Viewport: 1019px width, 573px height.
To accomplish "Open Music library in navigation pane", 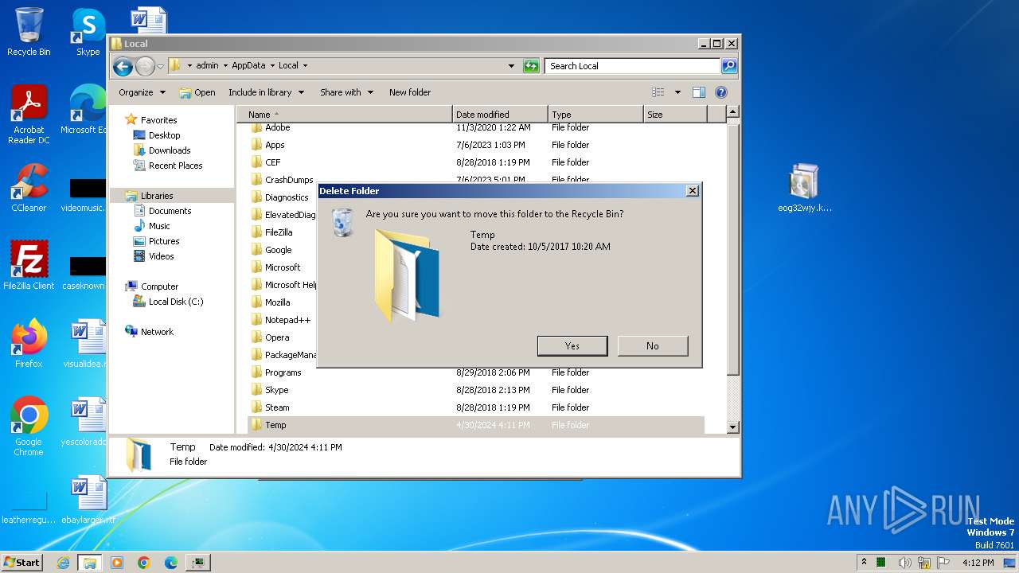I will 159,226.
